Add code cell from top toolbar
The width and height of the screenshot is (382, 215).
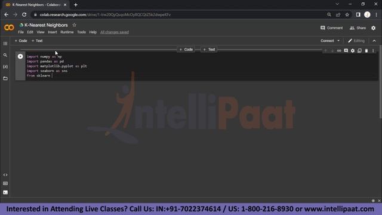tap(21, 41)
